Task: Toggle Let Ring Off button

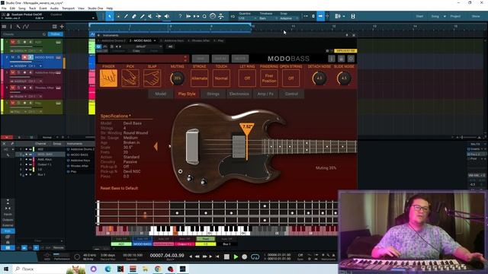Action: [247, 78]
